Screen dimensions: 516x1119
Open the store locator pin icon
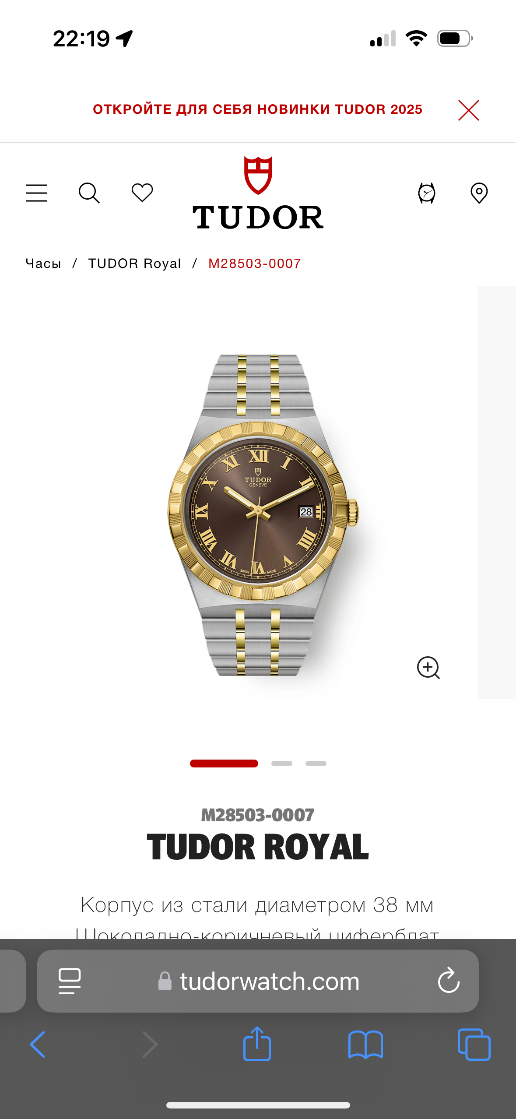pos(479,193)
